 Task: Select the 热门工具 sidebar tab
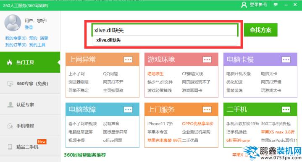point(30,63)
